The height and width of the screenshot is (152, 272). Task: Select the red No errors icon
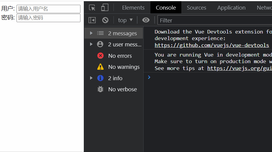100,56
